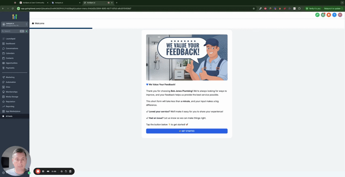Reload the current page

pyautogui.click(x=13, y=8)
